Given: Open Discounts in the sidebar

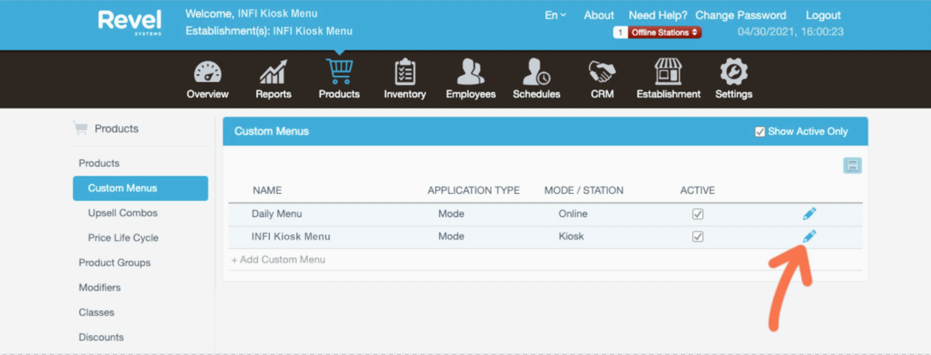Looking at the screenshot, I should pyautogui.click(x=101, y=337).
